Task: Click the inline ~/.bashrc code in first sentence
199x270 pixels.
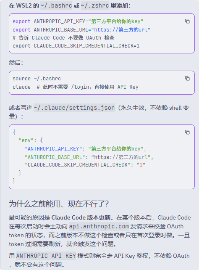Action: pos(56,6)
